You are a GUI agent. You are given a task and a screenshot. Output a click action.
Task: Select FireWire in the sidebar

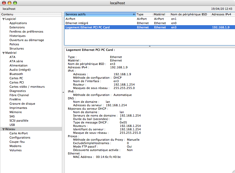(x=15, y=99)
